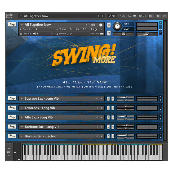Adjust the Soprano Sax volume slider
This screenshot has height=173, width=173.
point(126,97)
